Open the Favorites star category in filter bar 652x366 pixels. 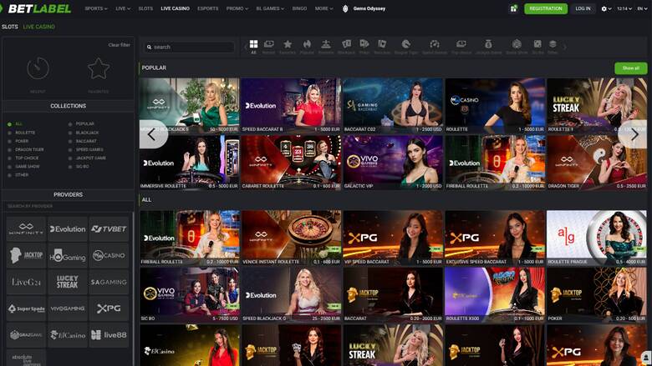coord(288,44)
